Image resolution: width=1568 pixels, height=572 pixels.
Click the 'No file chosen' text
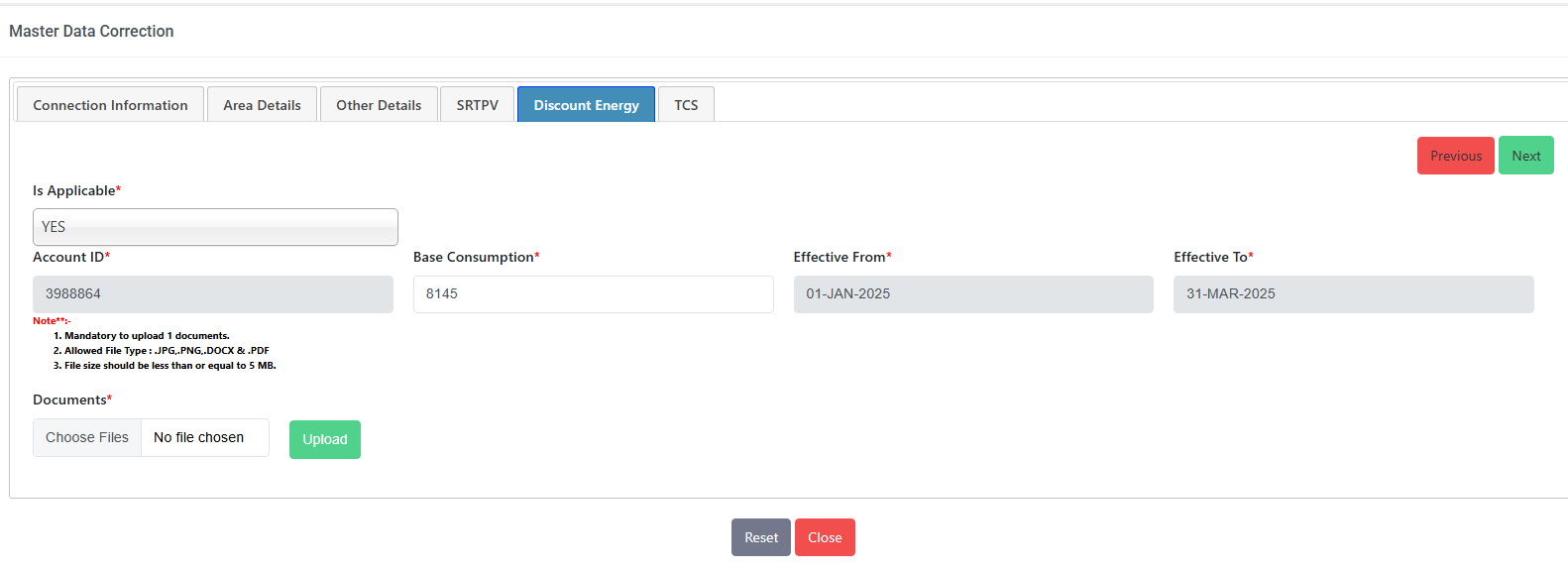tap(199, 437)
